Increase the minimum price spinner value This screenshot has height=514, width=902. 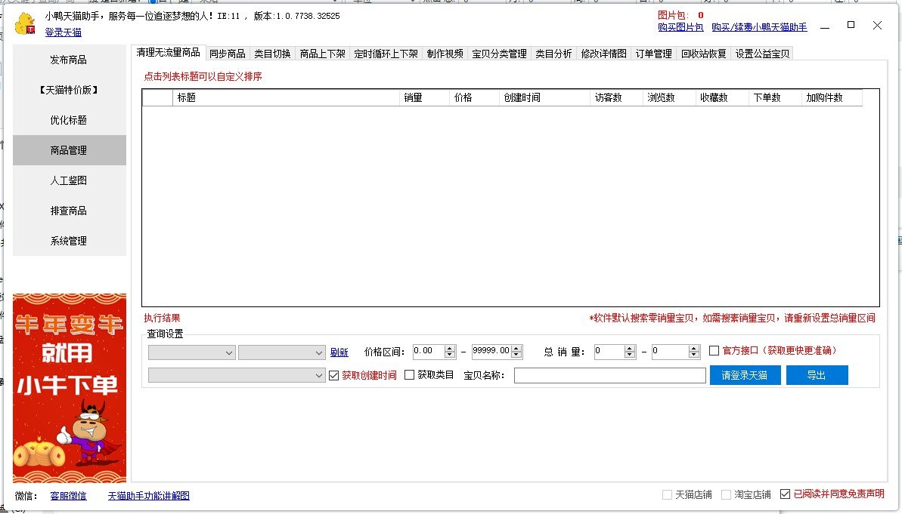coord(450,348)
